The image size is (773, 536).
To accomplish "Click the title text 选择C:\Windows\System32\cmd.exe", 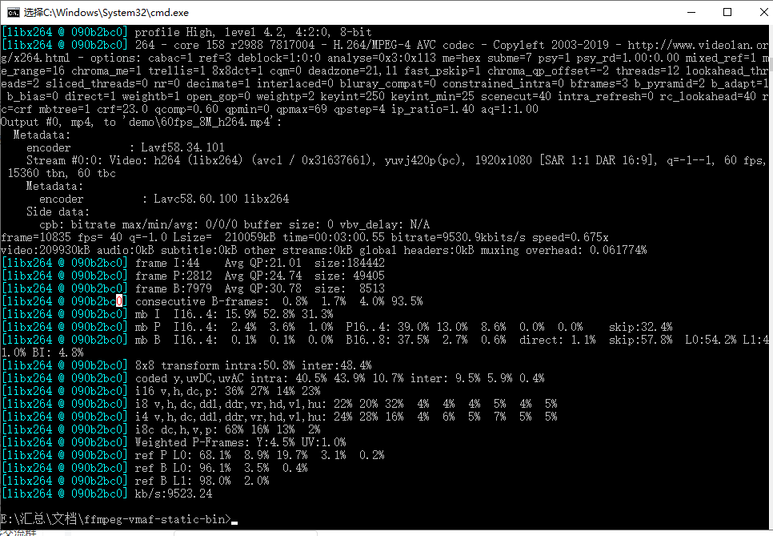I will pos(104,12).
